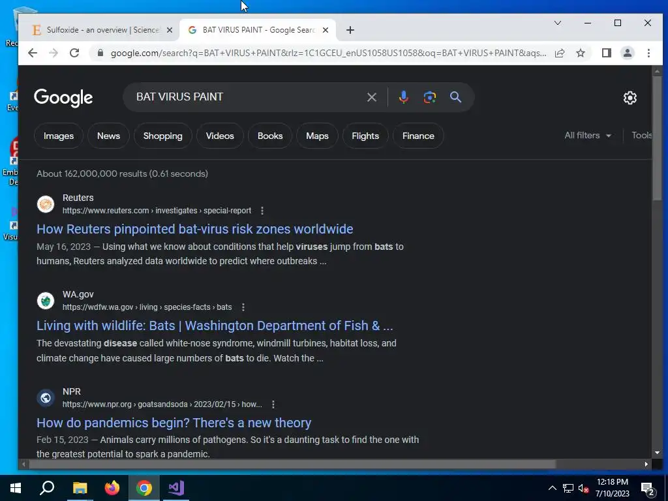Filter results by Shopping

coord(162,136)
